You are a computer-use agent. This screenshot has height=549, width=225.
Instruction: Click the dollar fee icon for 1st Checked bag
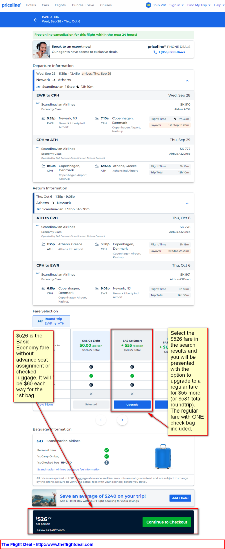pyautogui.click(x=106, y=462)
